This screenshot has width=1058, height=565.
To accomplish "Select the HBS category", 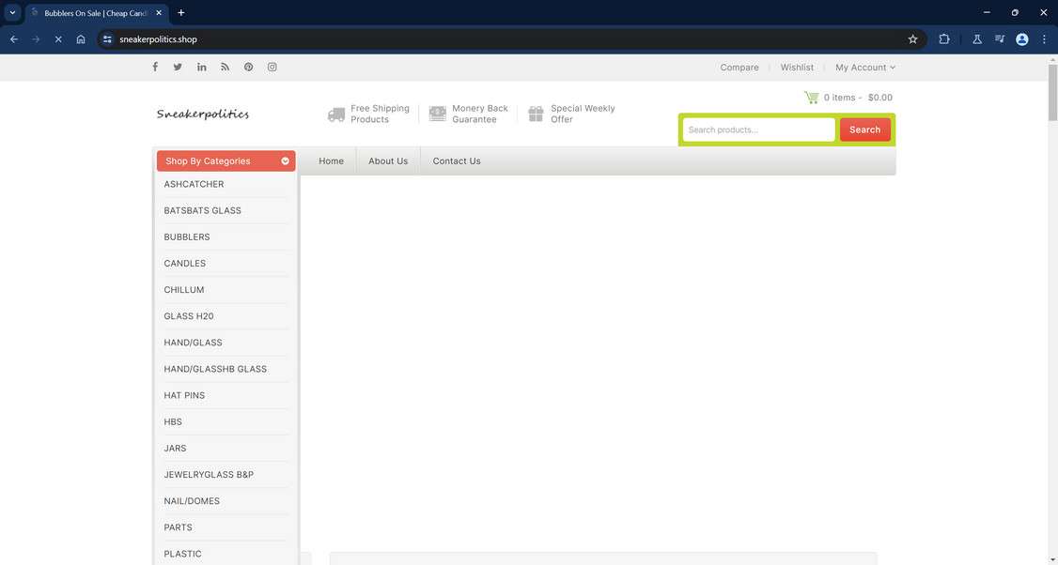I will pyautogui.click(x=173, y=421).
